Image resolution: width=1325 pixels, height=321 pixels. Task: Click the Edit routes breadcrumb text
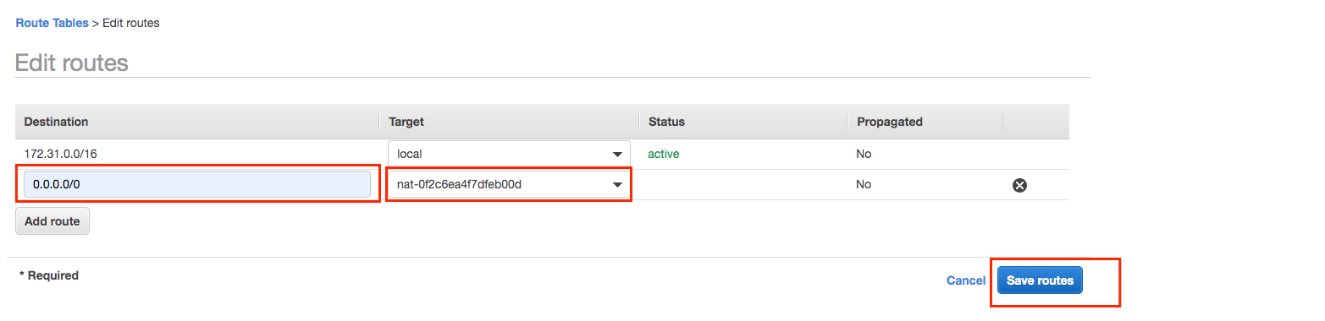tap(131, 23)
